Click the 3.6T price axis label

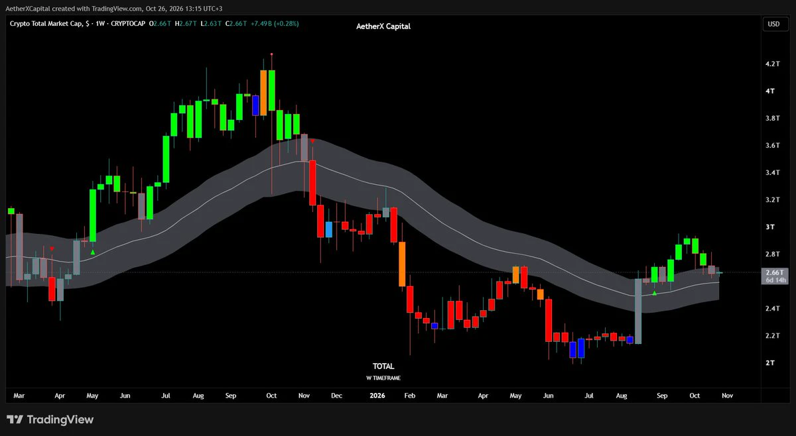point(771,146)
